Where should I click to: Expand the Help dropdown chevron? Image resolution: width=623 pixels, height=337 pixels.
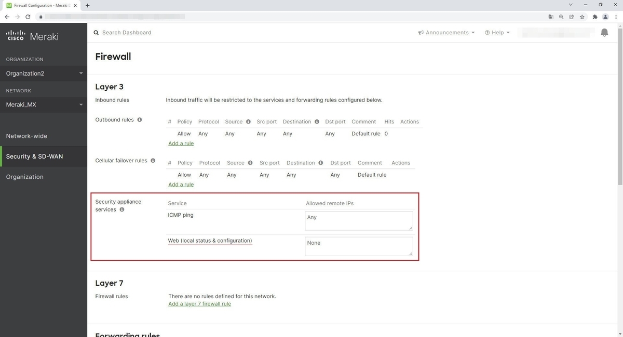[x=507, y=32]
